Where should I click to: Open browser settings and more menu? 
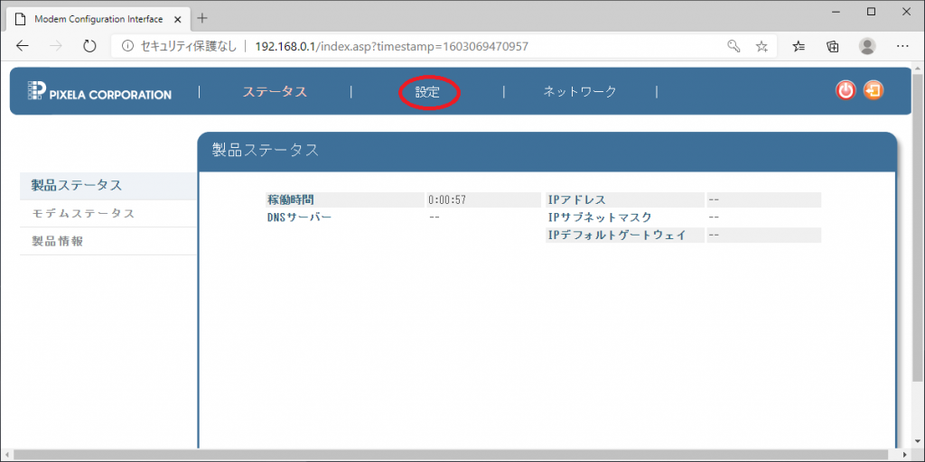coord(902,46)
